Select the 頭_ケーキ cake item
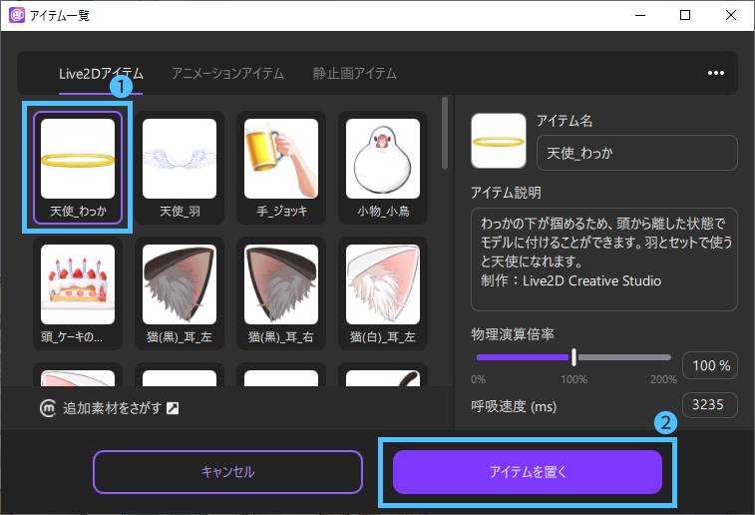 point(79,292)
